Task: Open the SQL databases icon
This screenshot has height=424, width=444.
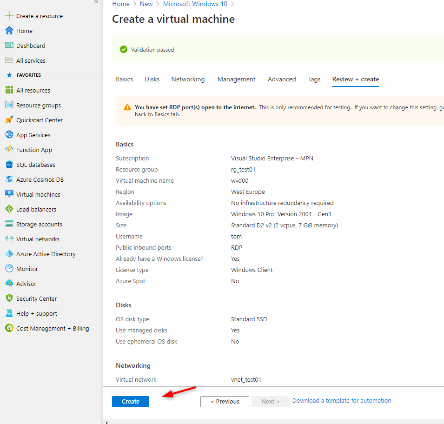Action: coord(9,164)
